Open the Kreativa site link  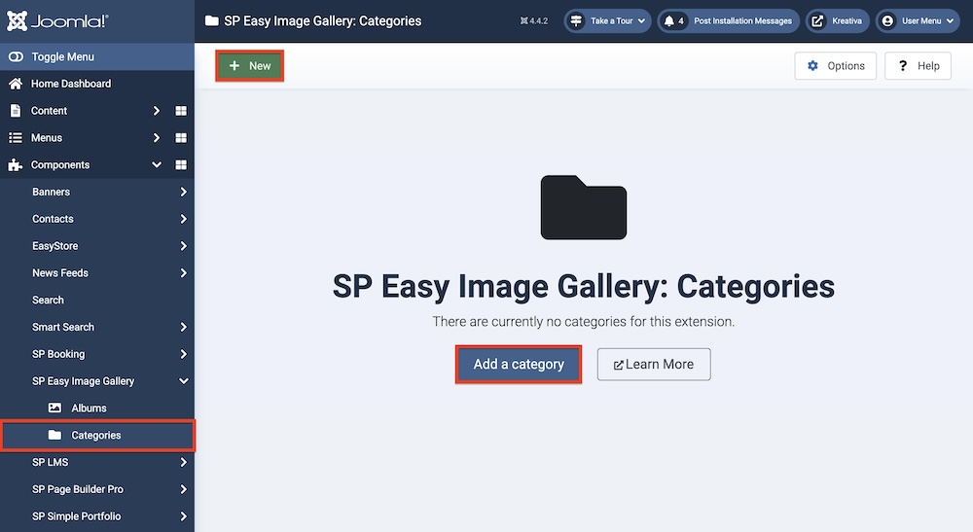pyautogui.click(x=838, y=21)
